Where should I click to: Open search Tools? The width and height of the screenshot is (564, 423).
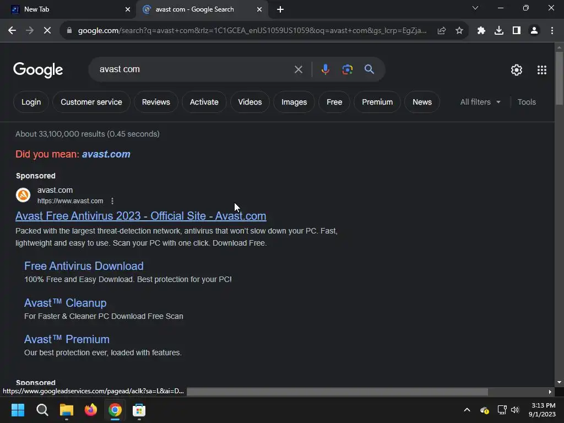coord(527,102)
